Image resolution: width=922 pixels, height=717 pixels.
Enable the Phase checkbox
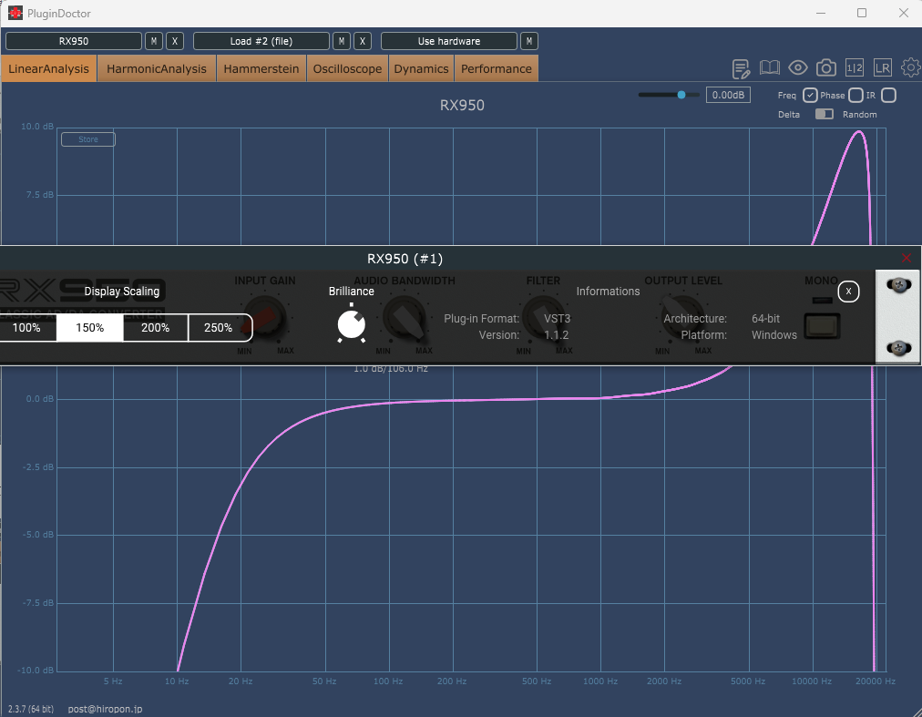point(855,96)
